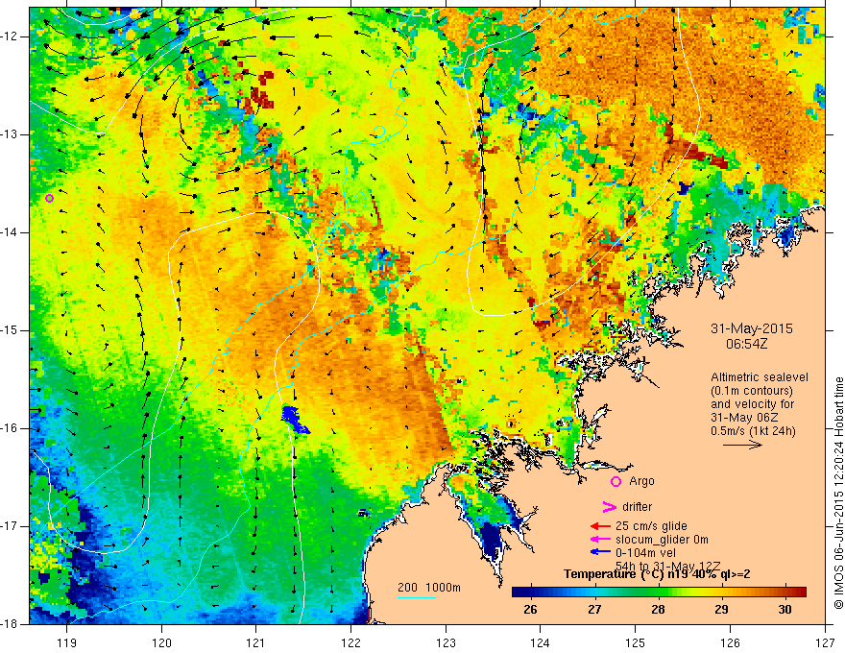Click the color bar tick value 27
Viewport: 845px width, 653px height.
click(x=594, y=610)
